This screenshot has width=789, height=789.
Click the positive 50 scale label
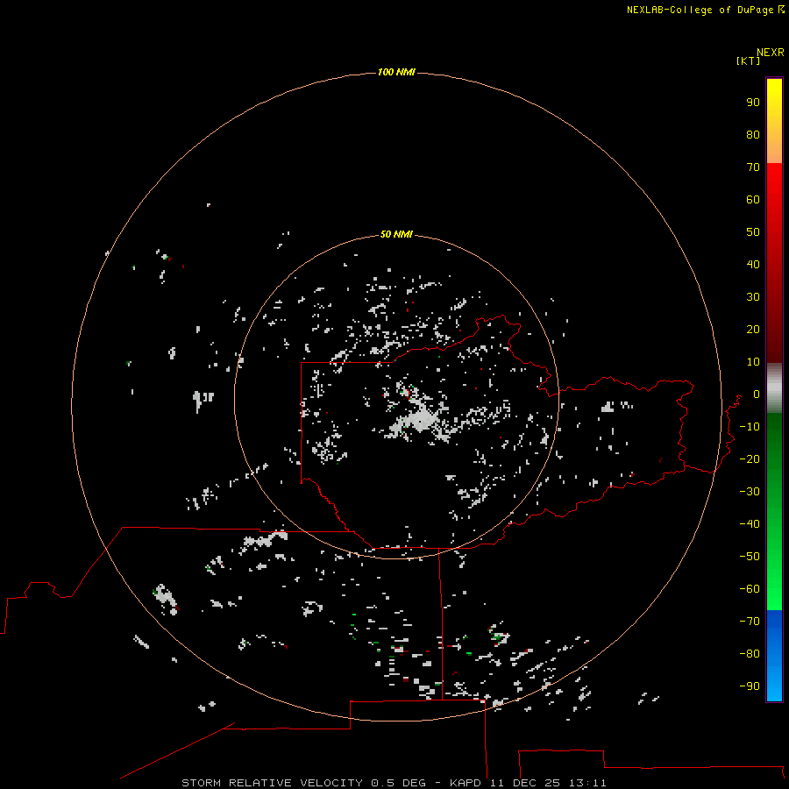pos(753,232)
